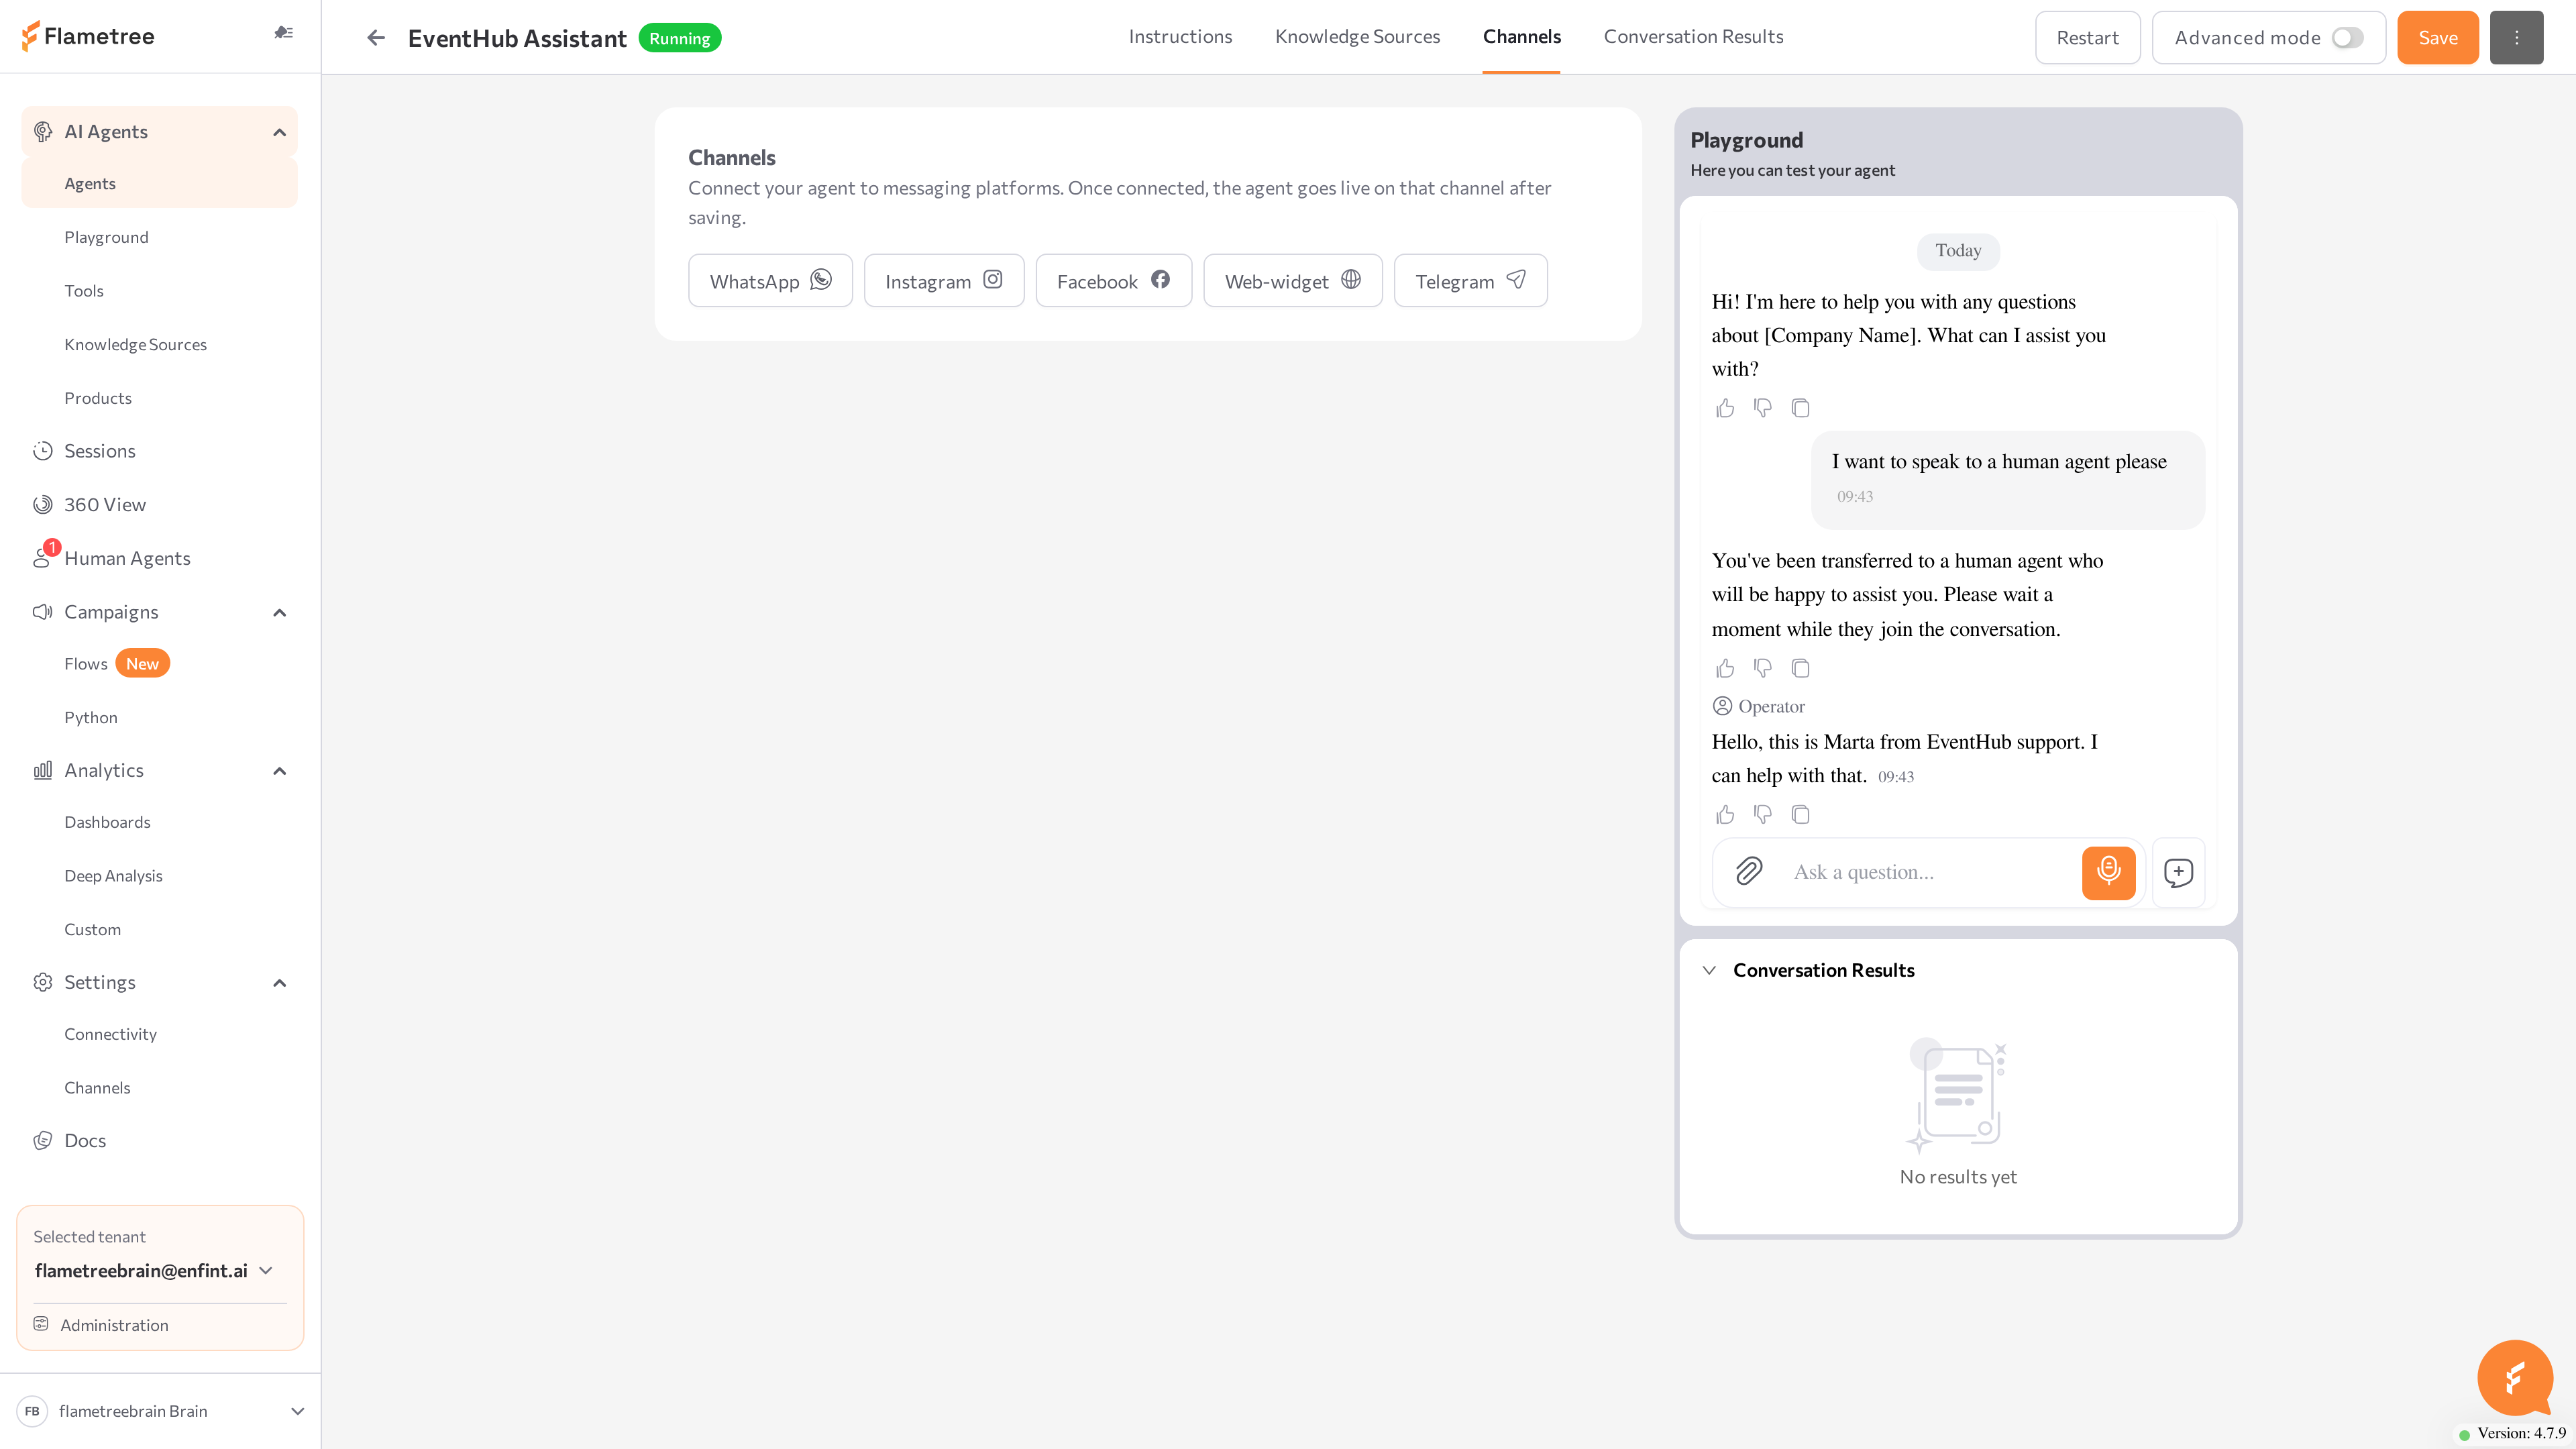2576x1449 pixels.
Task: Switch to the Knowledge Sources tab
Action: click(x=1357, y=37)
